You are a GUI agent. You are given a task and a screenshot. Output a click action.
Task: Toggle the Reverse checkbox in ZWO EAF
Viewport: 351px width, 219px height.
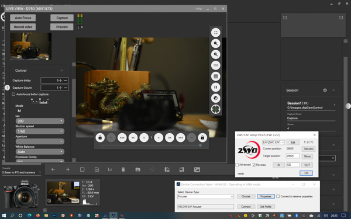(x=254, y=165)
